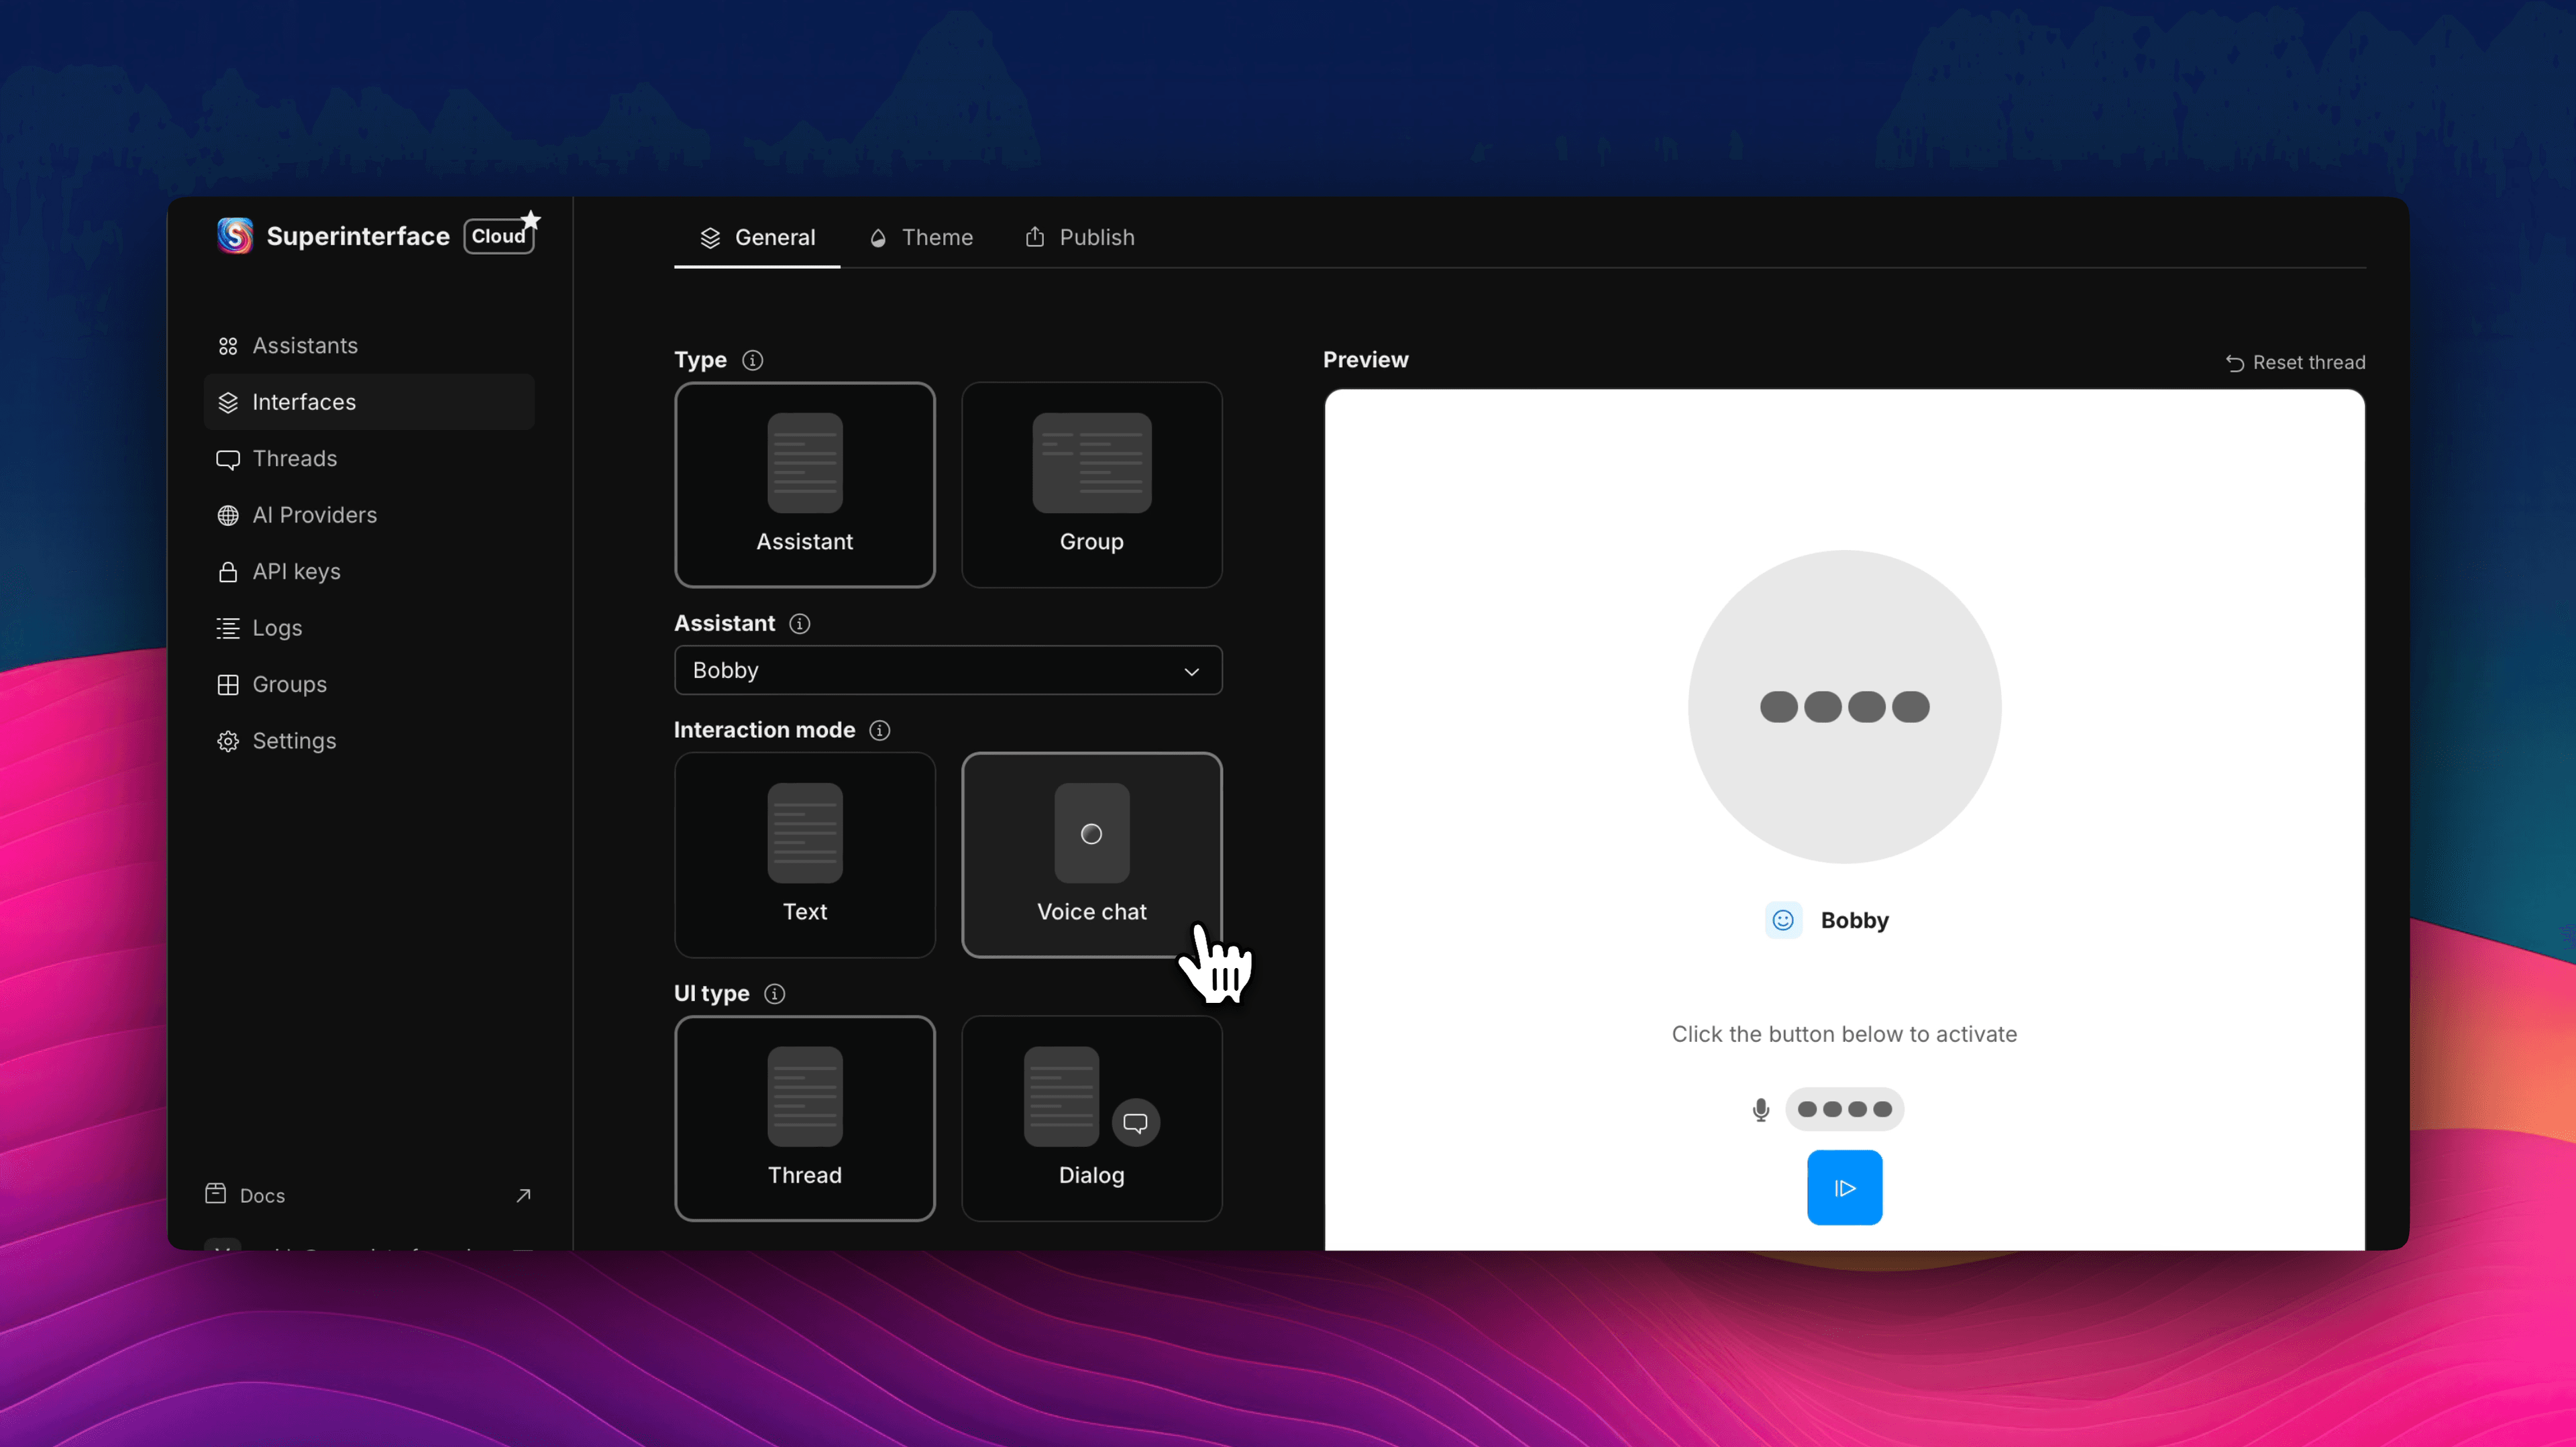This screenshot has height=1447, width=2576.
Task: Select Text interaction mode
Action: (x=804, y=855)
